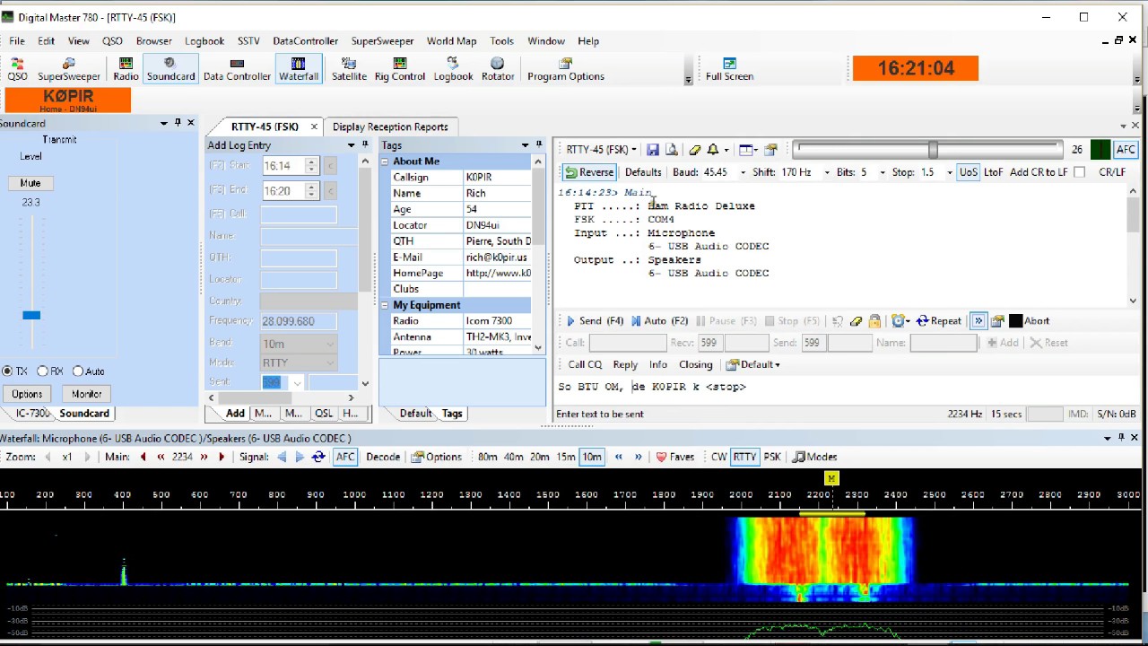Open the Default macro set dropdown
The width and height of the screenshot is (1148, 646).
[x=753, y=364]
